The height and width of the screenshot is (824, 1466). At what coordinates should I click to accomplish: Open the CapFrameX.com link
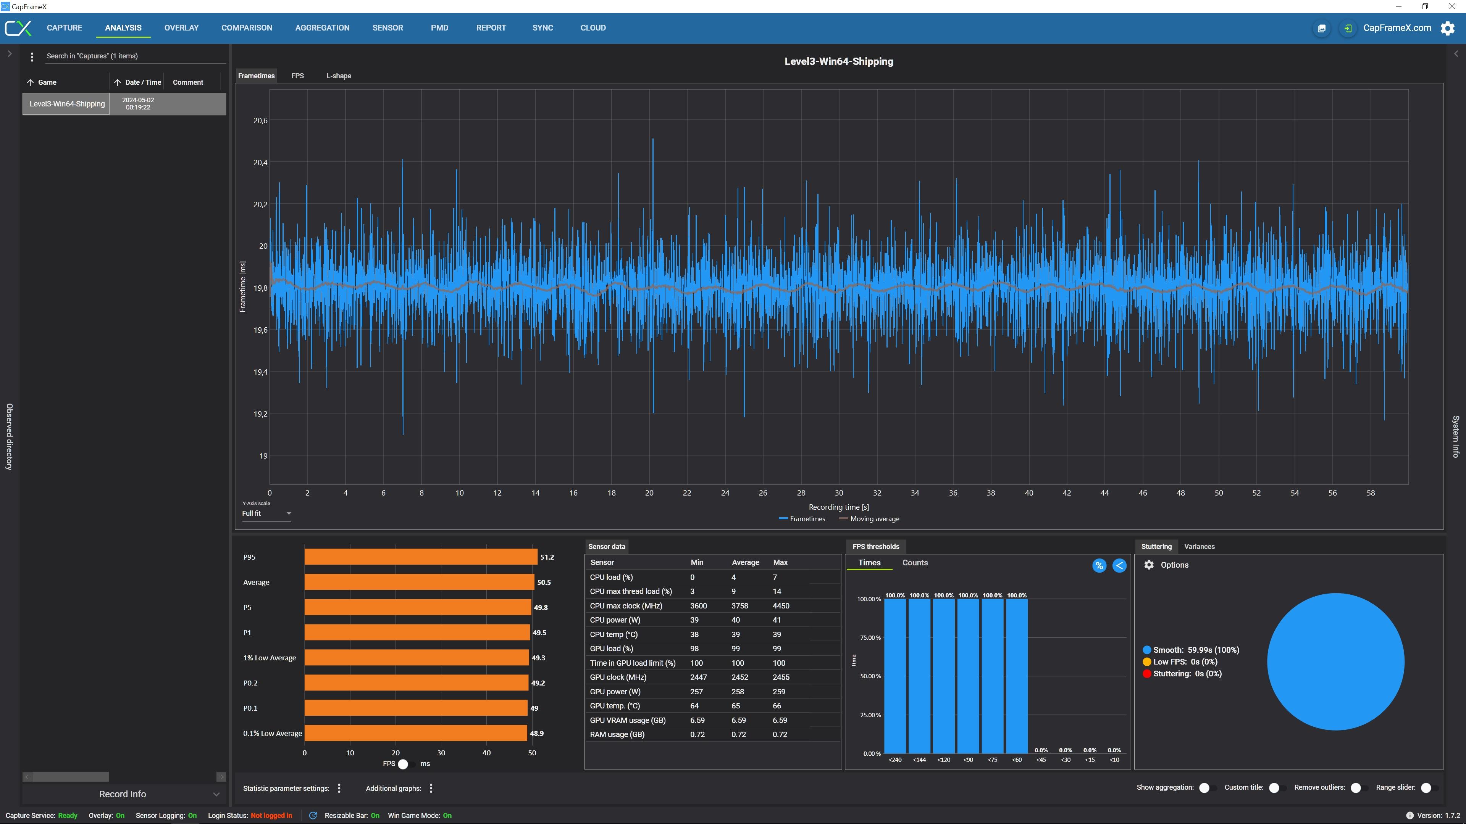point(1397,28)
